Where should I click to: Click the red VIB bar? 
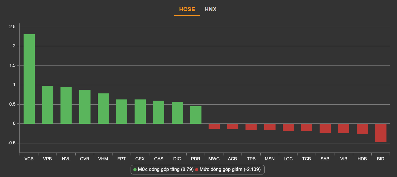pyautogui.click(x=344, y=128)
